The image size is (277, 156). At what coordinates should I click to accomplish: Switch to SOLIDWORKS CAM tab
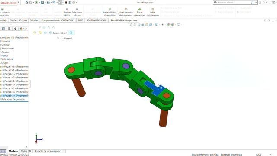coord(96,20)
